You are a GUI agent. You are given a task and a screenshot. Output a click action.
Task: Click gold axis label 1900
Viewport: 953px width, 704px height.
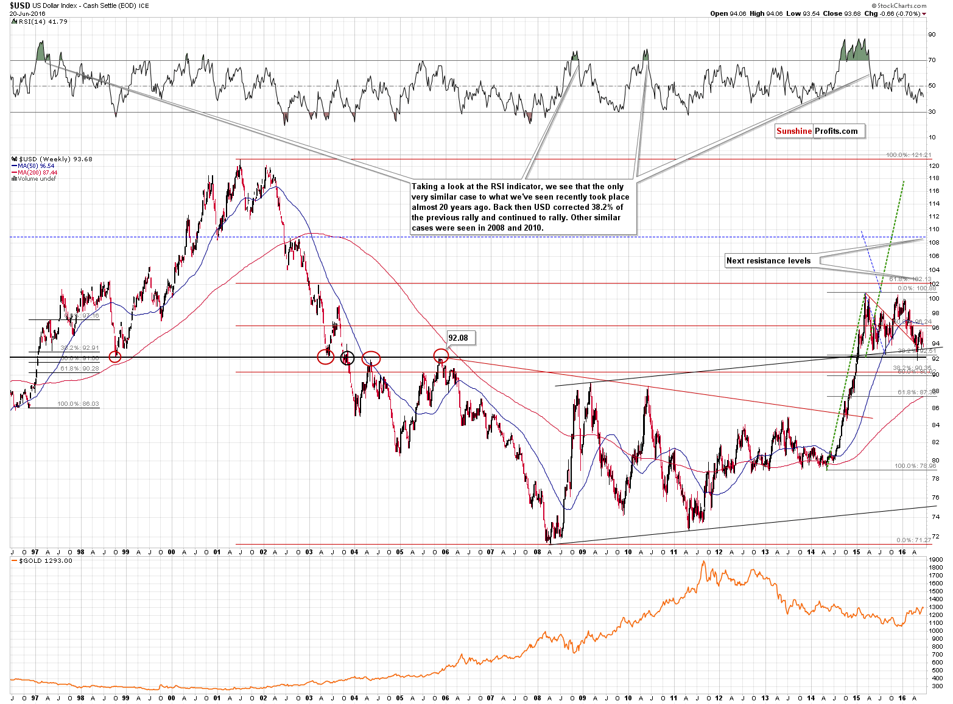coord(936,560)
